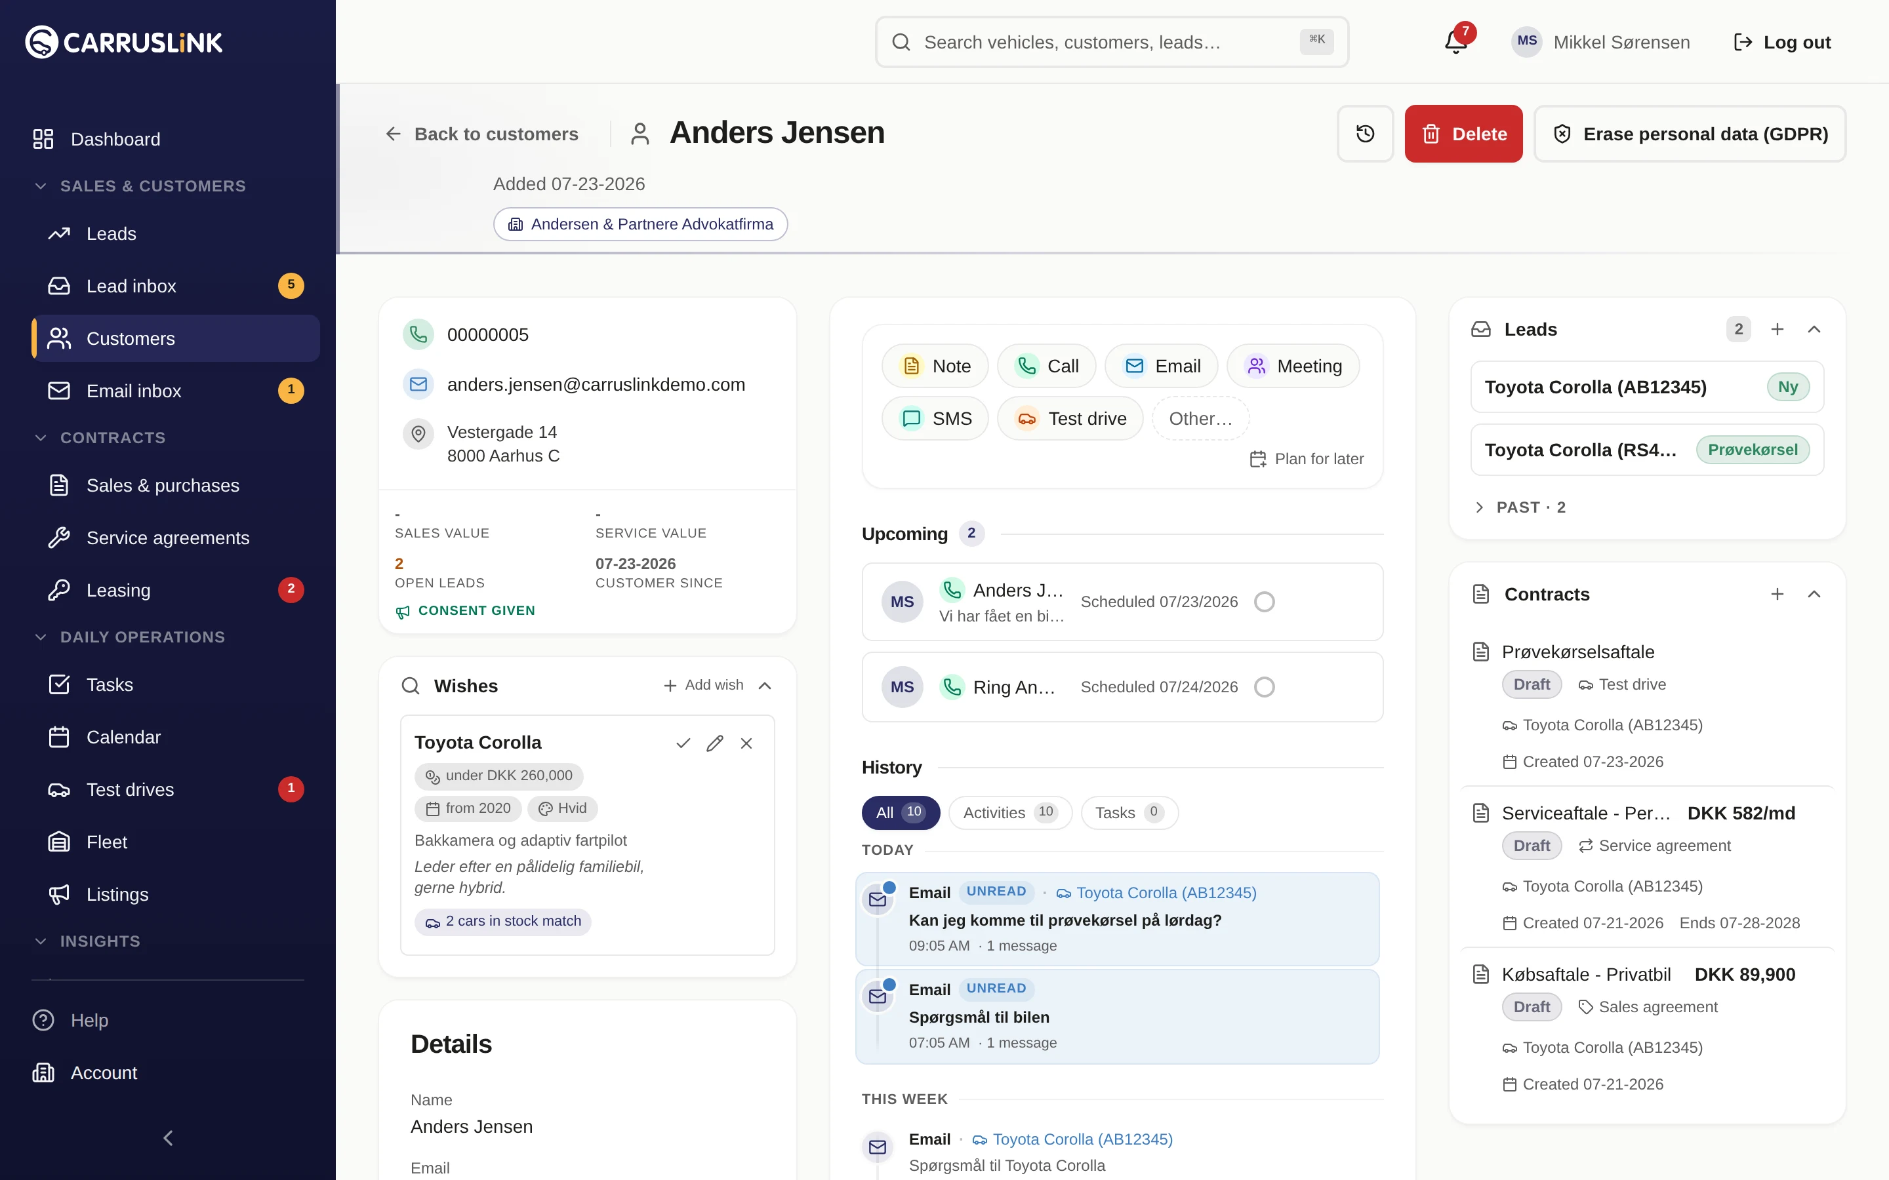Mark the 07/23/2026 scheduled call complete

coord(1264,602)
